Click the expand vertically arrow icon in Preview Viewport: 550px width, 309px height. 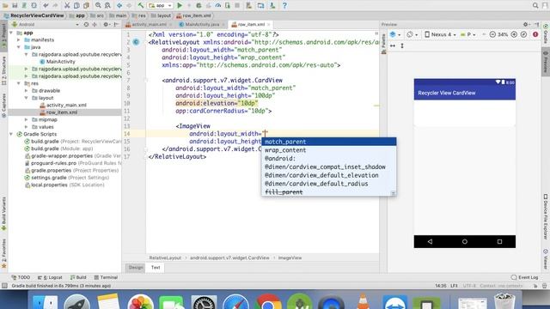click(x=402, y=45)
